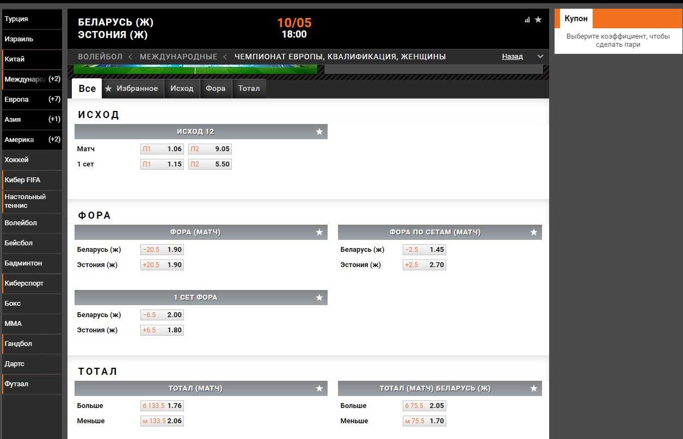
Task: Open Бейсбол sport category
Action: pos(32,243)
